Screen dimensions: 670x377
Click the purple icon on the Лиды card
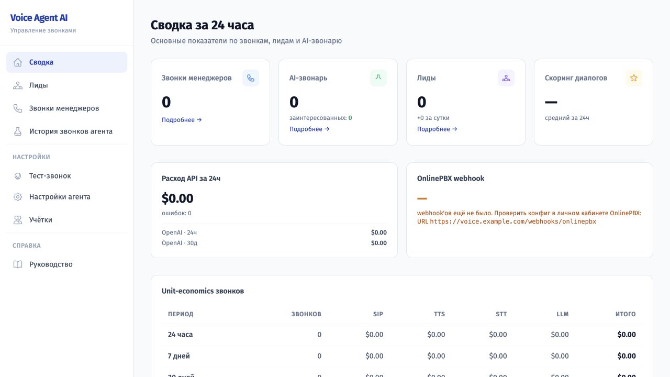[x=506, y=78]
